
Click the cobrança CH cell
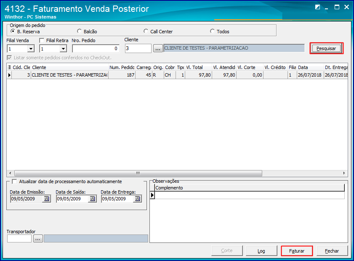coord(170,75)
